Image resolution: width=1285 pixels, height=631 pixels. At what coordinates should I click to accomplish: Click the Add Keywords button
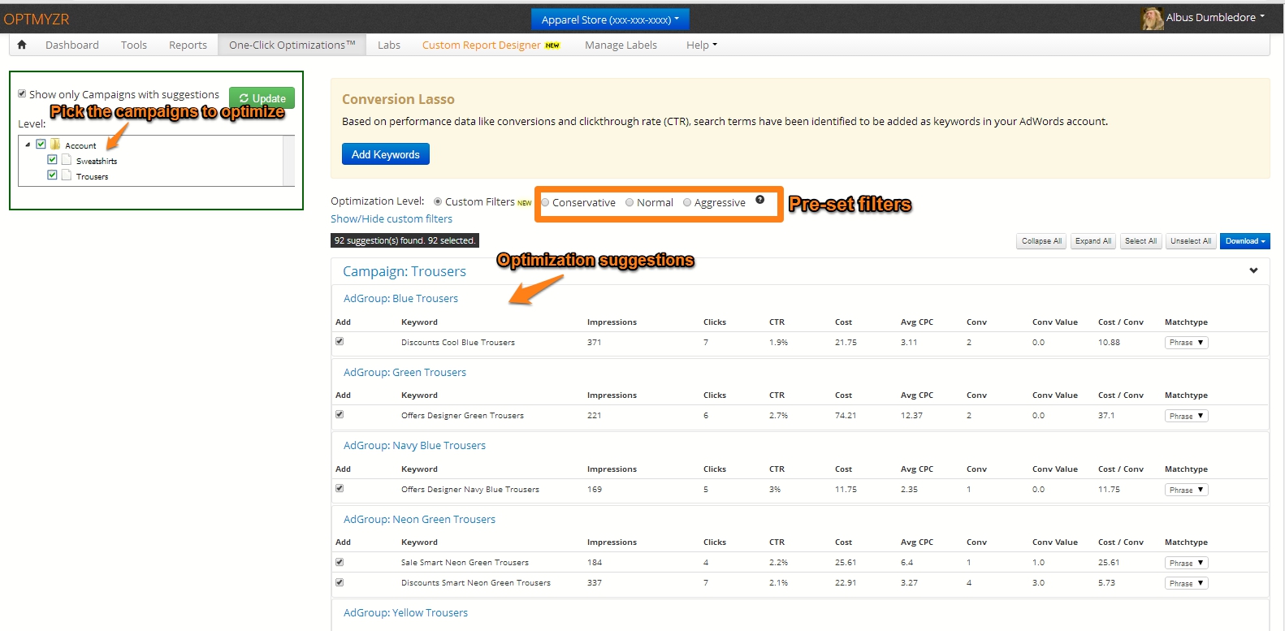385,154
